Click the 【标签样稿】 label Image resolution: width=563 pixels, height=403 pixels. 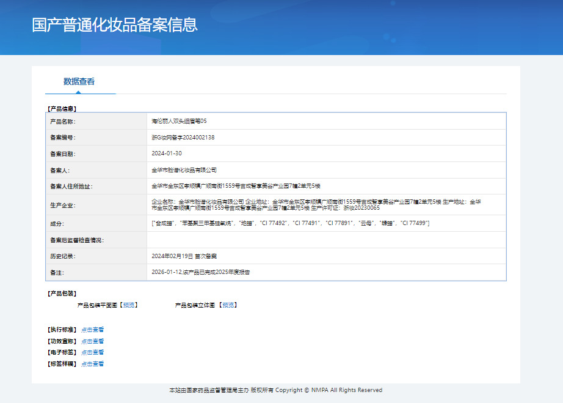pos(62,364)
